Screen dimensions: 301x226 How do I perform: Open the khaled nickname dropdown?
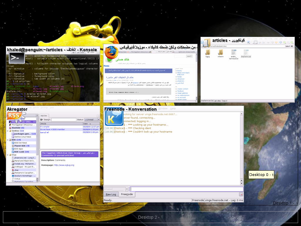pyautogui.click(x=116, y=189)
